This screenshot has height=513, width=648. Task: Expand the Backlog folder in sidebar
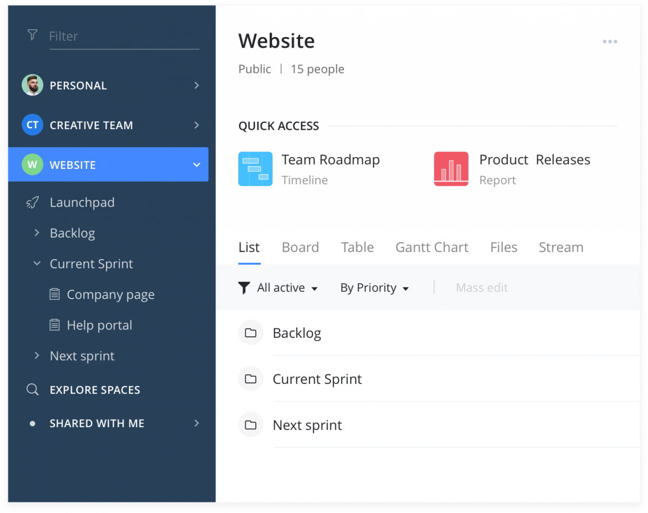click(37, 233)
